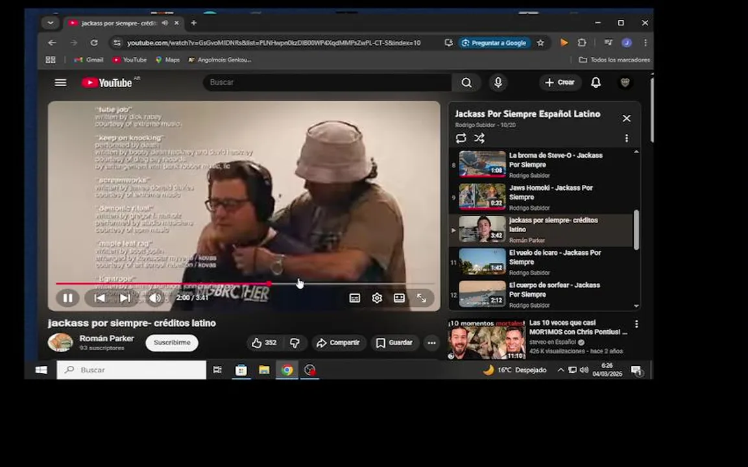The height and width of the screenshot is (467, 748).
Task: Open Chrome extensions puzzle icon
Action: click(x=582, y=43)
